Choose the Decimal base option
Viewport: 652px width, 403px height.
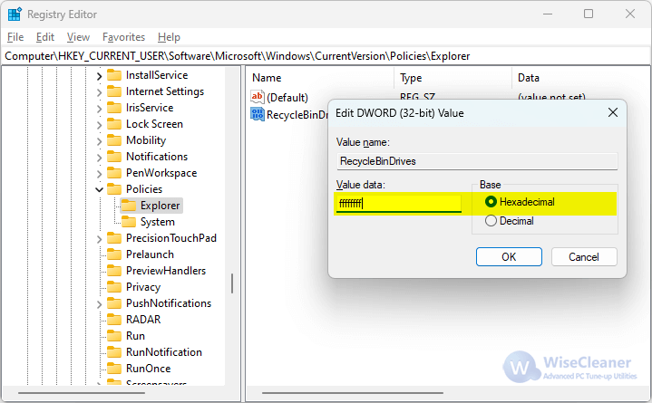click(510, 221)
